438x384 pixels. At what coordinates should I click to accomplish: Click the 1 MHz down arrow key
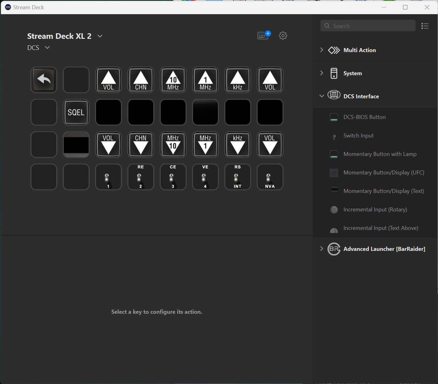coord(205,145)
